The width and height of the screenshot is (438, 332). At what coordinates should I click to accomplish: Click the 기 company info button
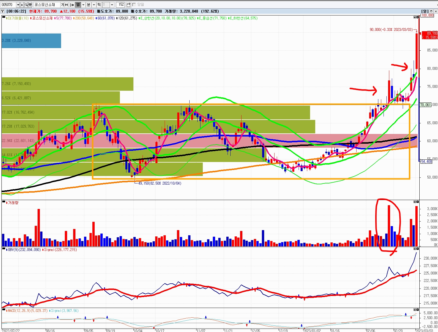pyautogui.click(x=62, y=5)
